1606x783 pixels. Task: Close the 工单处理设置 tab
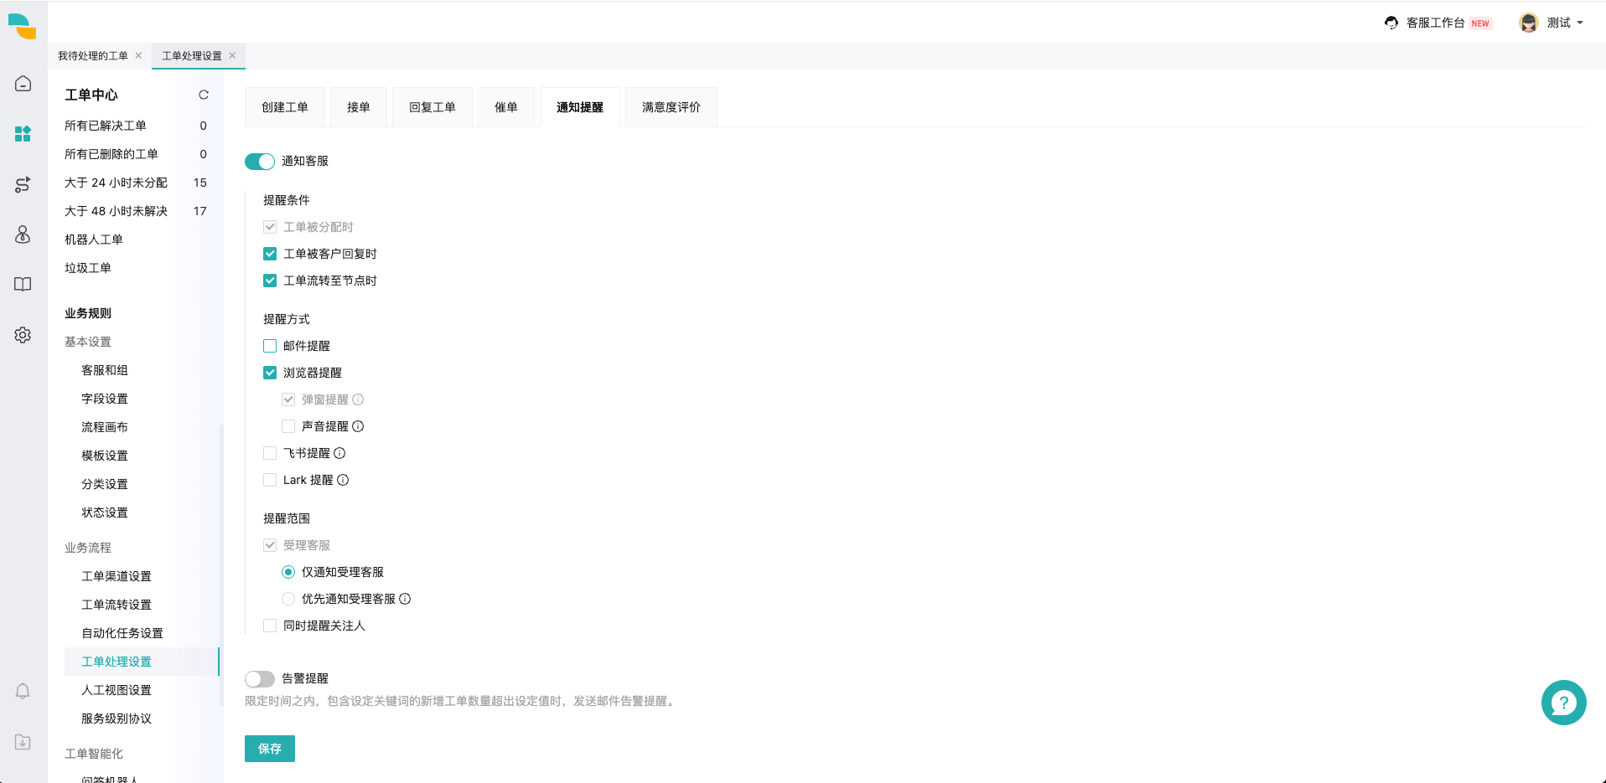click(x=232, y=55)
